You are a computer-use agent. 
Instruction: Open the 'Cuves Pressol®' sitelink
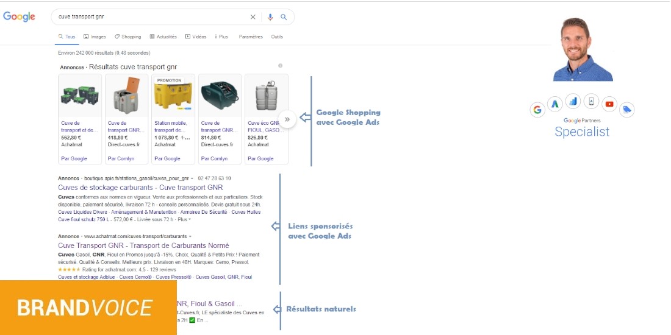pos(174,277)
